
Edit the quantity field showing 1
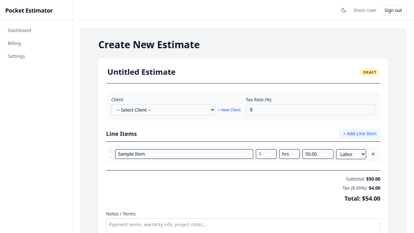tap(266, 154)
